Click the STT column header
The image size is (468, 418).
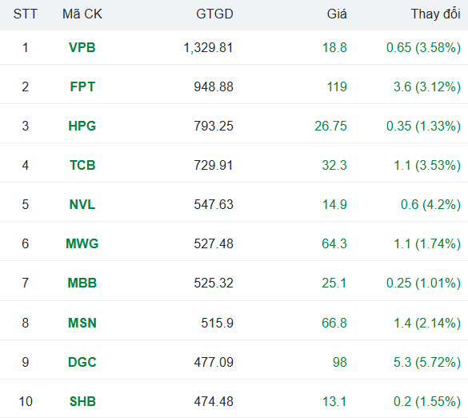click(x=25, y=14)
